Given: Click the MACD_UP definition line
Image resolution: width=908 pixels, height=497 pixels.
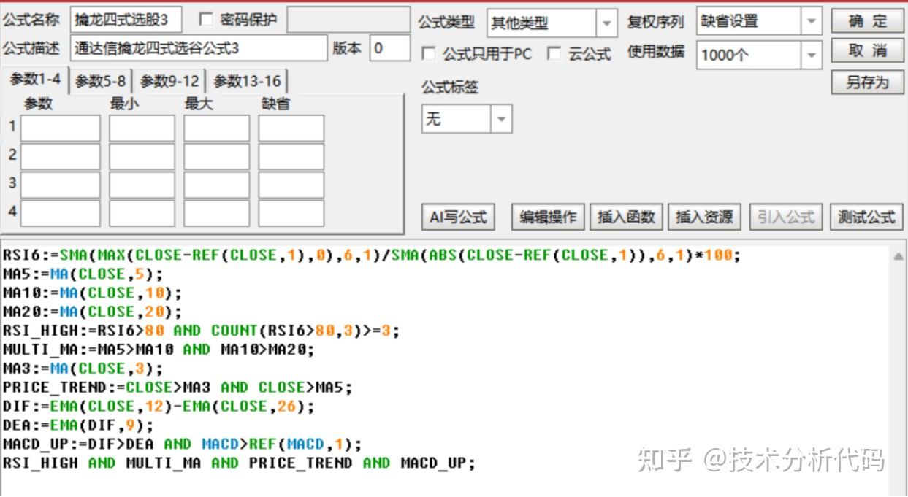Looking at the screenshot, I should (x=183, y=444).
